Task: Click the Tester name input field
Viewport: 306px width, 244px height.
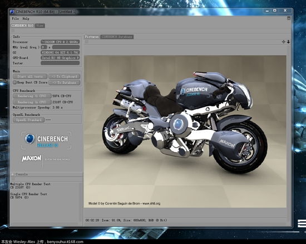Action: point(60,63)
